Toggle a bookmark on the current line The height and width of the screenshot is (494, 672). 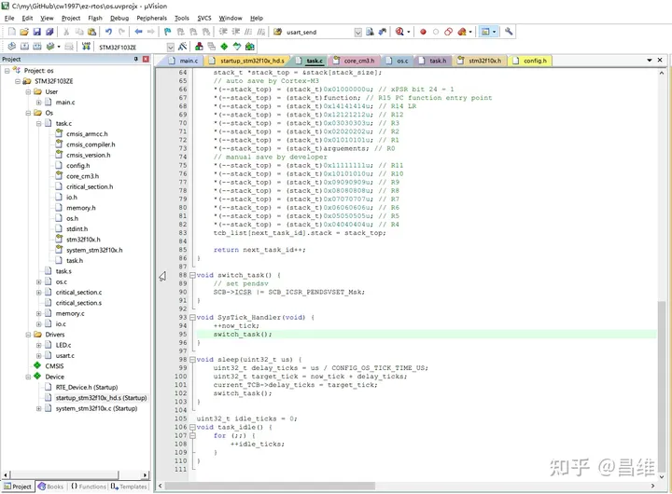pyautogui.click(x=168, y=32)
